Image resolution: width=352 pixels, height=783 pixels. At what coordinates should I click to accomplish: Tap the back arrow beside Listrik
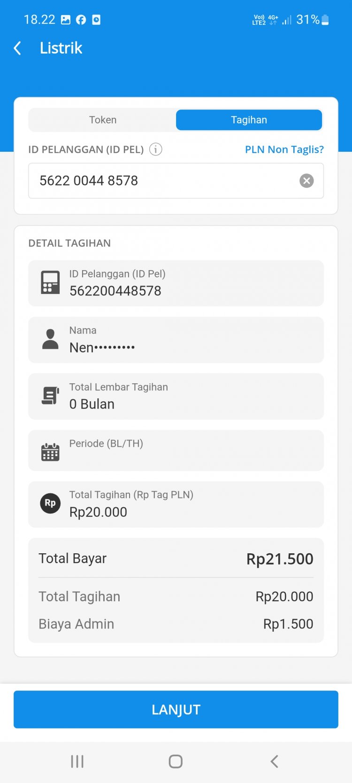17,48
